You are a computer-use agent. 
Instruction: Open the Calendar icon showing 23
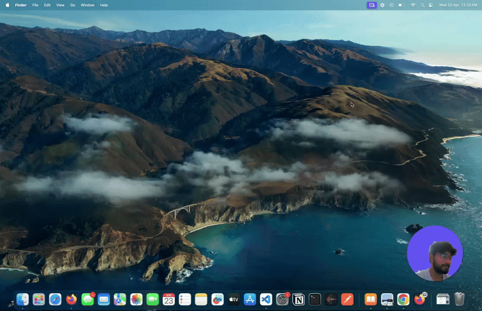point(169,299)
